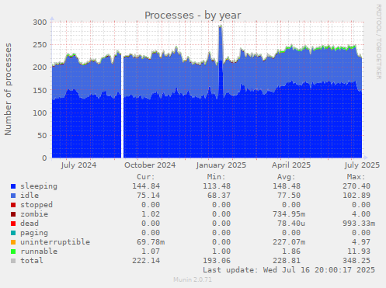The height and width of the screenshot is (288, 386).
Task: Click the 'April 2025' x-axis label
Action: tap(291, 165)
